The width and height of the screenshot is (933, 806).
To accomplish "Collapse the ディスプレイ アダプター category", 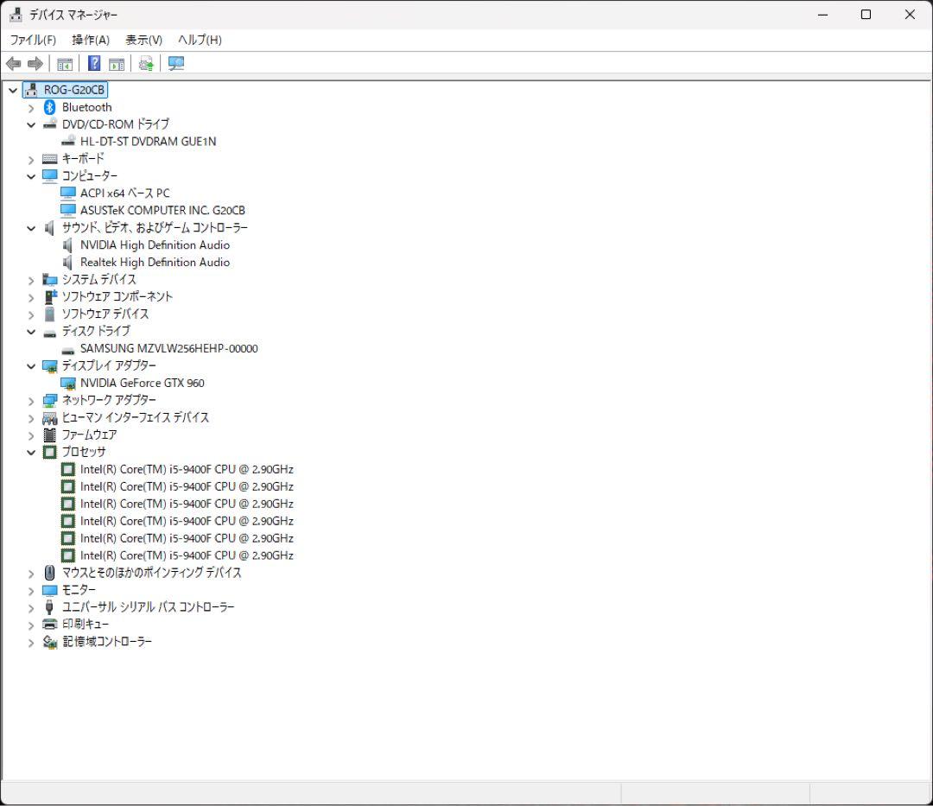I will (31, 366).
